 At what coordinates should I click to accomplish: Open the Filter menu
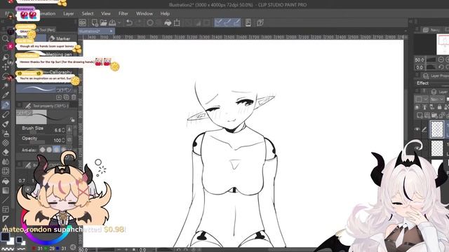coord(123,13)
